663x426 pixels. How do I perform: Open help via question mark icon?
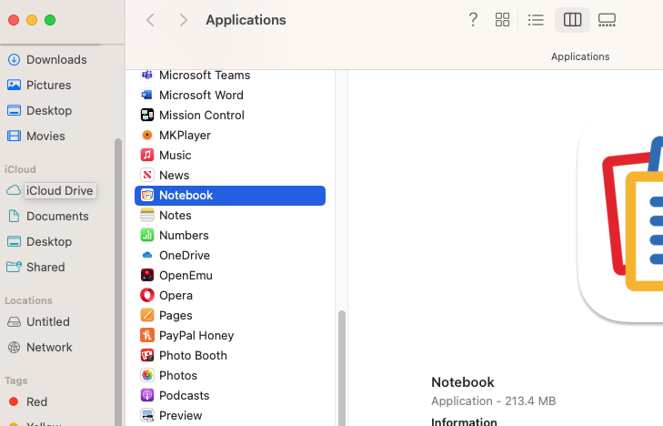click(x=473, y=19)
